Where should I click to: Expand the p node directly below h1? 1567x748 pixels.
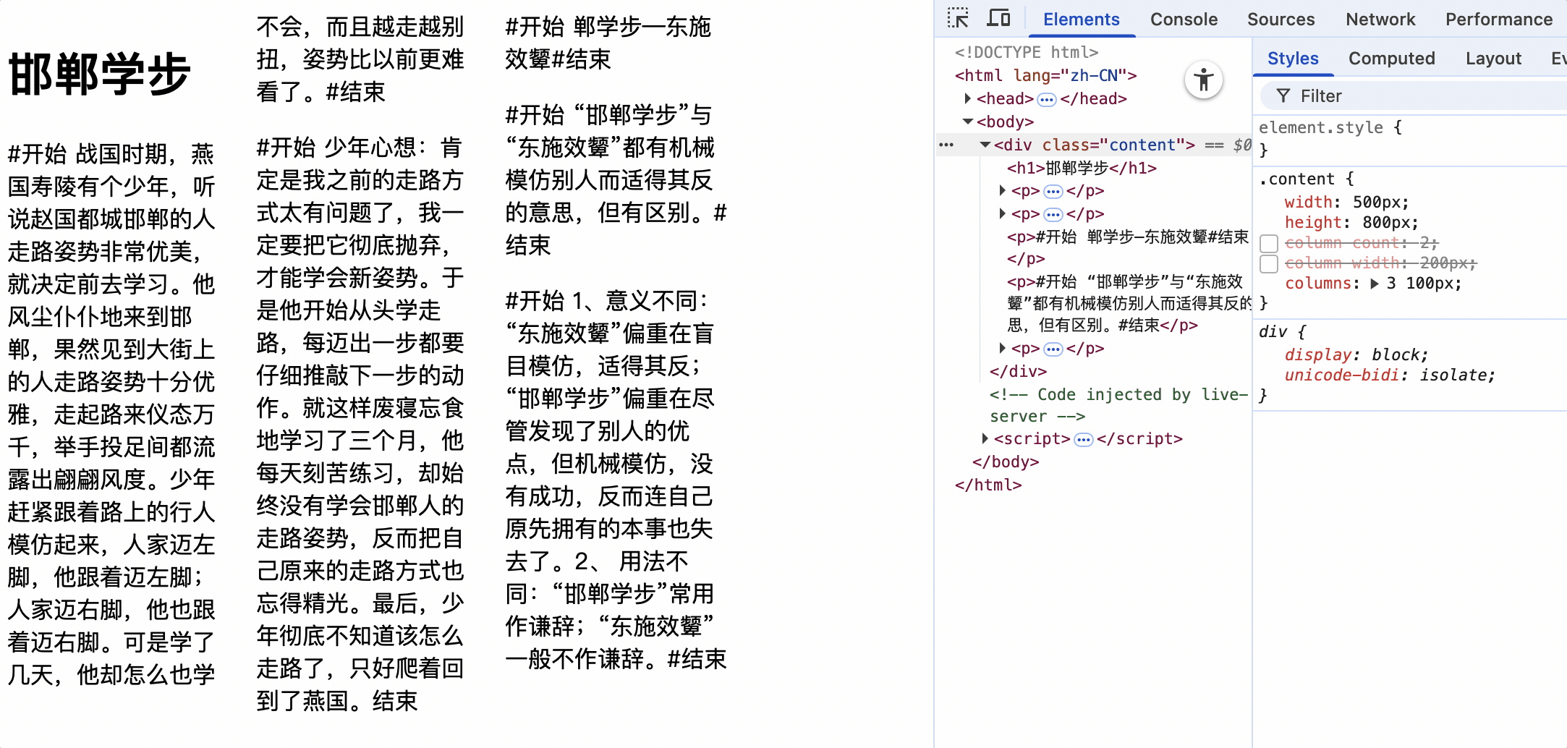coord(1002,191)
